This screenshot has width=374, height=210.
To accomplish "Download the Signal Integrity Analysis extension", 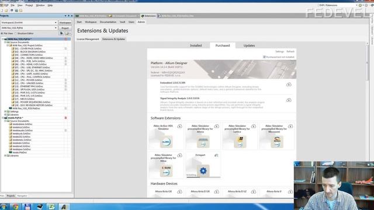I will click(289, 100).
